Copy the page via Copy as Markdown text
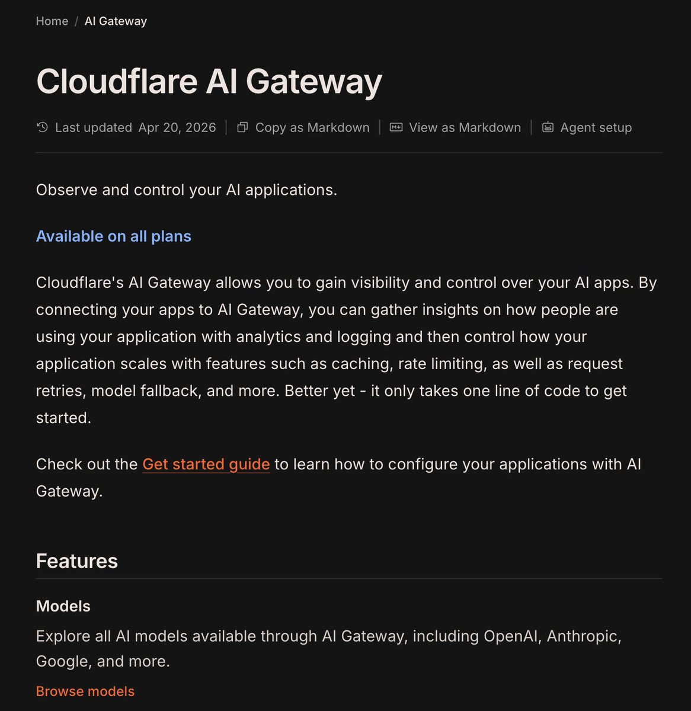Image resolution: width=691 pixels, height=711 pixels. tap(312, 127)
